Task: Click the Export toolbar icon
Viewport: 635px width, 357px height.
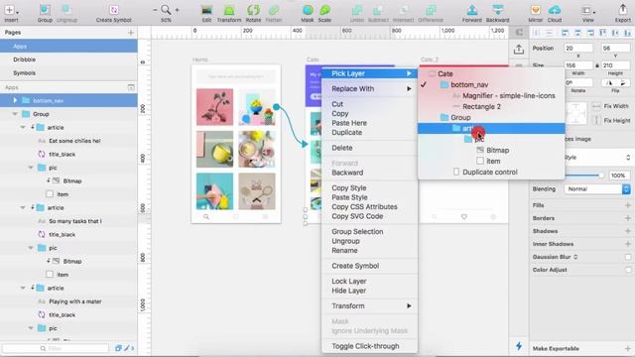Action: [x=622, y=13]
